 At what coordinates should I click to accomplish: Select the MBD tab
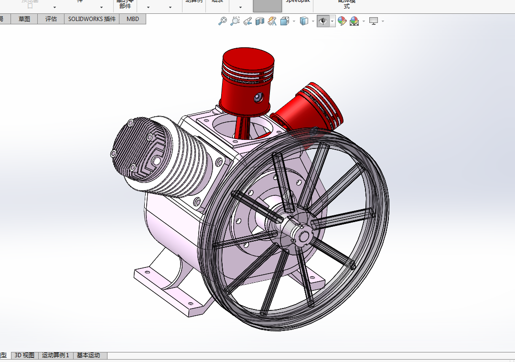pos(133,19)
